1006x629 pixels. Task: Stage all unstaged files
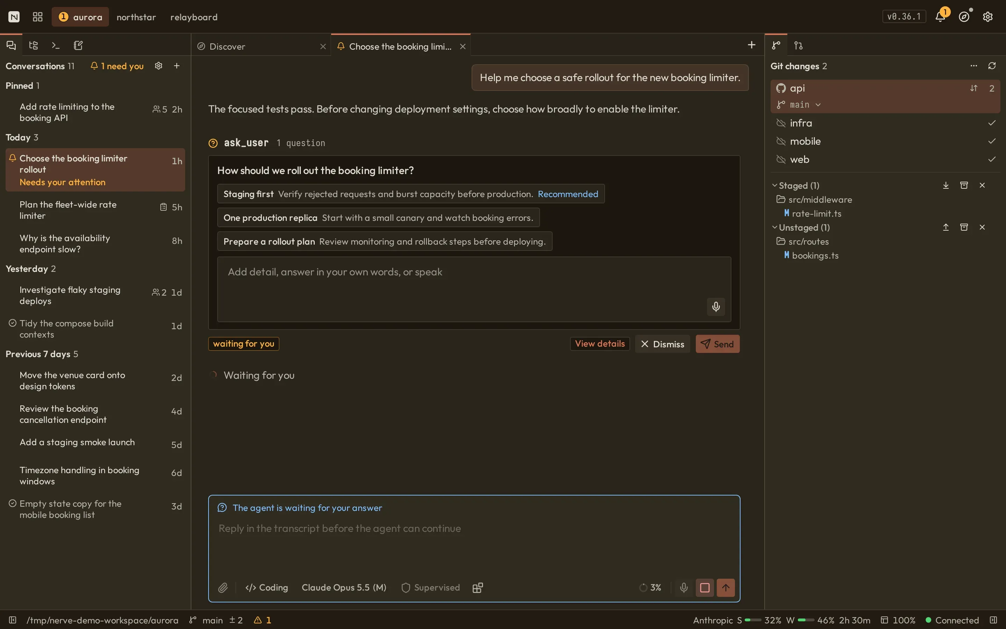[x=946, y=227]
